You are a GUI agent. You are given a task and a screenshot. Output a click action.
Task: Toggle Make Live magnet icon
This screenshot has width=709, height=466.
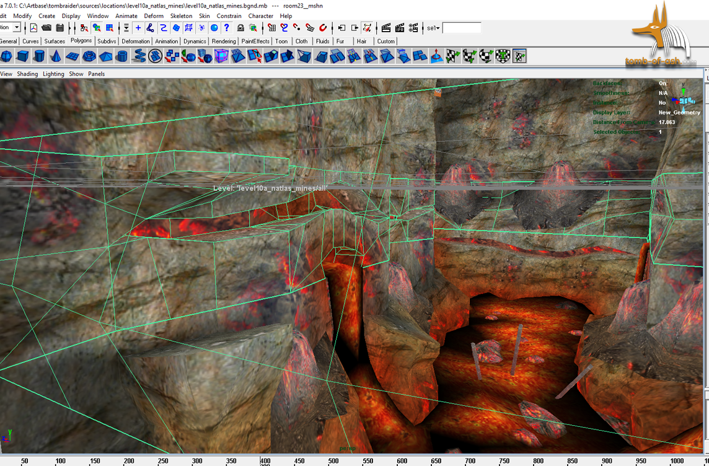[x=322, y=28]
